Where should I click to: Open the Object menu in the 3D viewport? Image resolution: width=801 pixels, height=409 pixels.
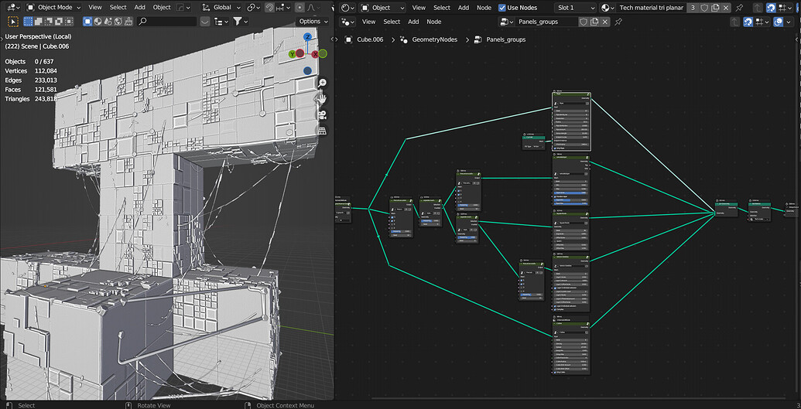click(x=162, y=8)
